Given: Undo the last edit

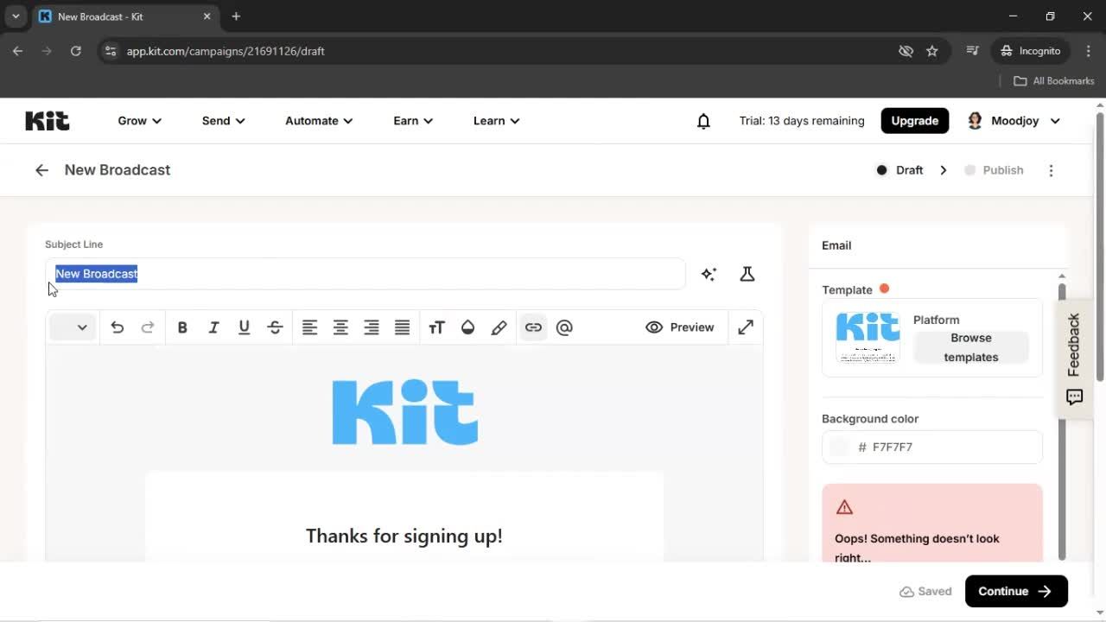Looking at the screenshot, I should point(117,327).
